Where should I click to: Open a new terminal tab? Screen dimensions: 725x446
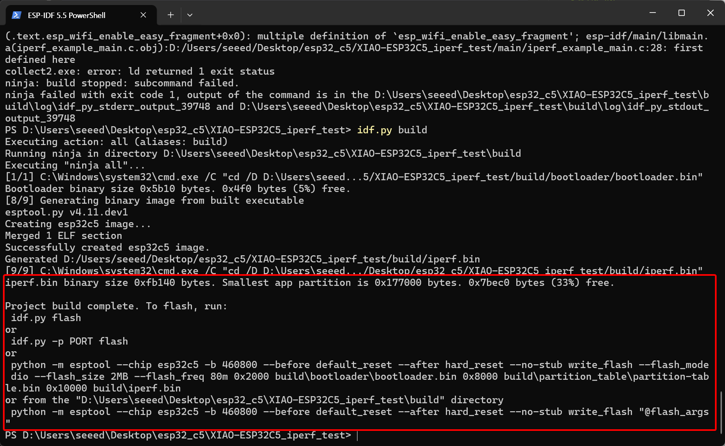[x=171, y=15]
